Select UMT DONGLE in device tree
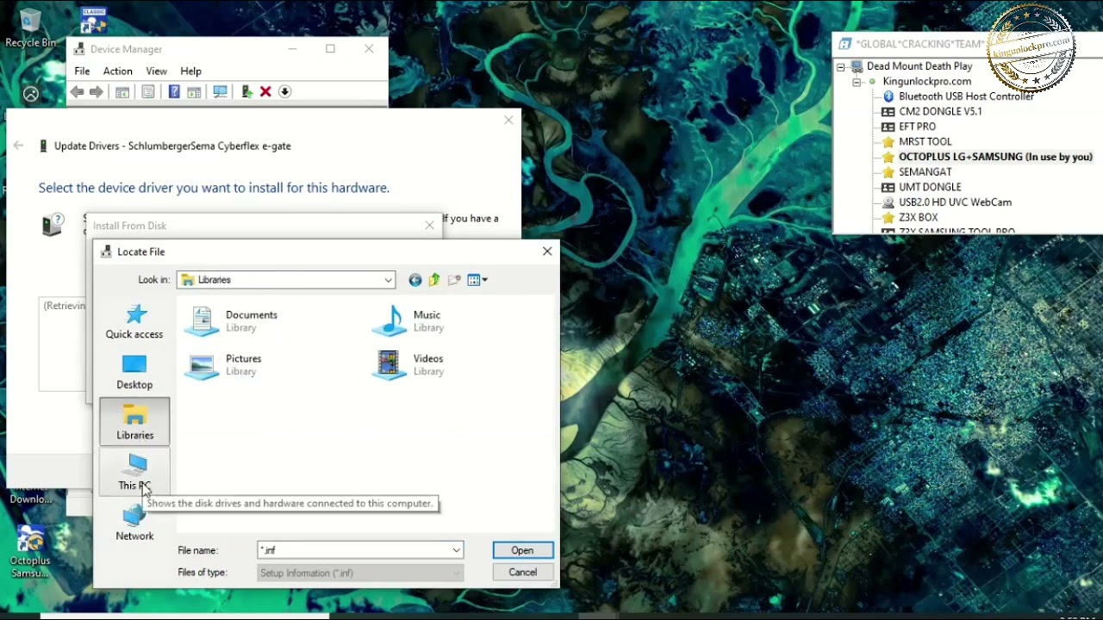Viewport: 1103px width, 620px height. [x=921, y=187]
